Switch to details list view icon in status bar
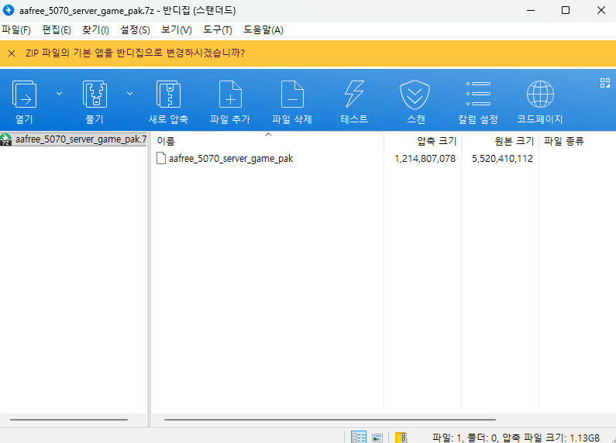 click(x=358, y=437)
